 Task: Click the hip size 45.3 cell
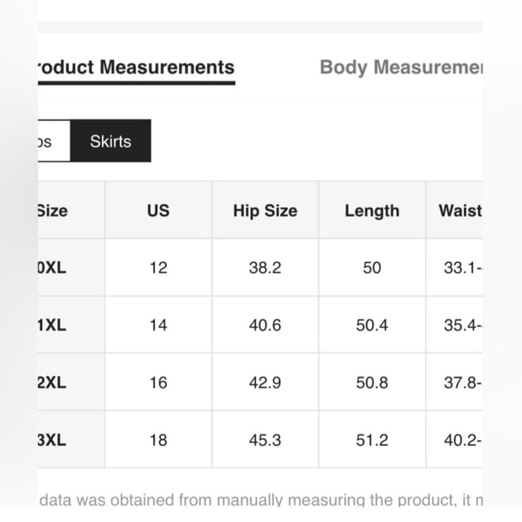[266, 439]
